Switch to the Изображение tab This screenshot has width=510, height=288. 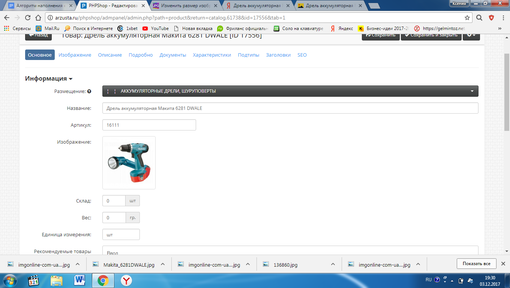click(75, 55)
